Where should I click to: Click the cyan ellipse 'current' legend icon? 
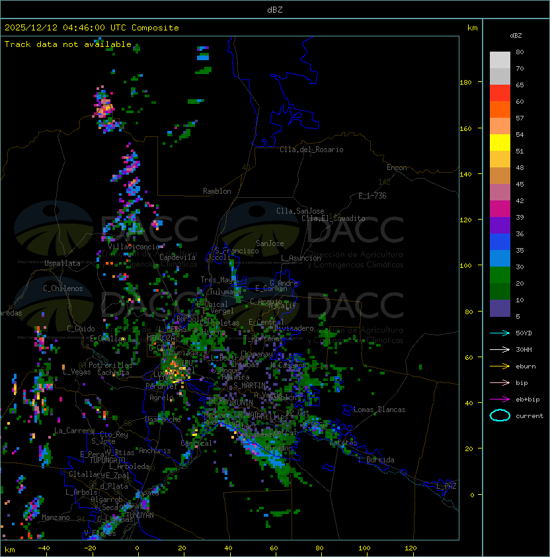pyautogui.click(x=500, y=415)
